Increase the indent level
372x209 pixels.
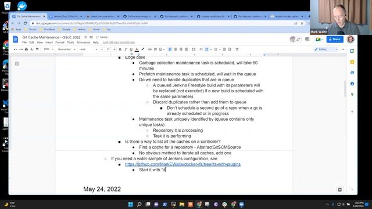[230, 49]
